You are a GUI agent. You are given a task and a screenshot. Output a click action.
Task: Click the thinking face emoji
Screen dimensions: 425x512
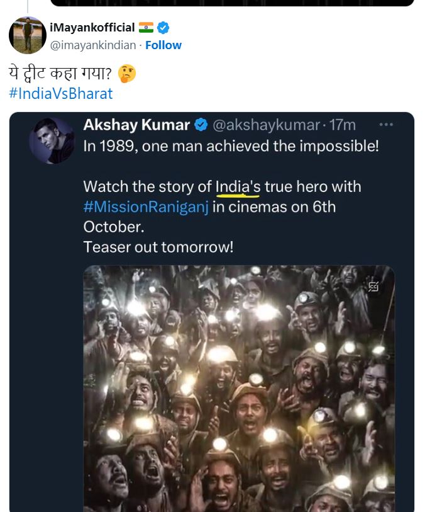pos(127,74)
